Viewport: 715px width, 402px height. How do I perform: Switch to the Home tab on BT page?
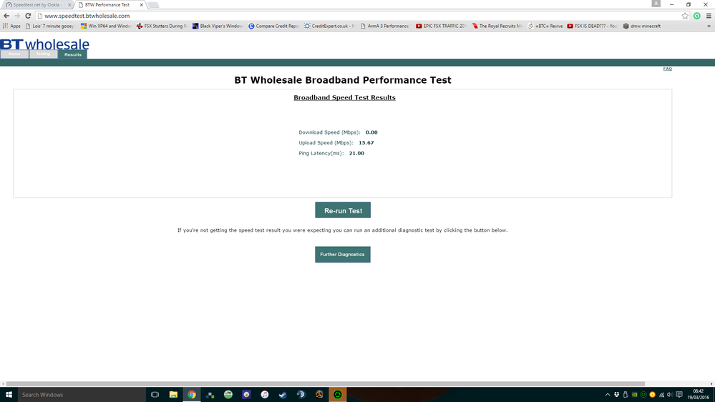pyautogui.click(x=14, y=54)
